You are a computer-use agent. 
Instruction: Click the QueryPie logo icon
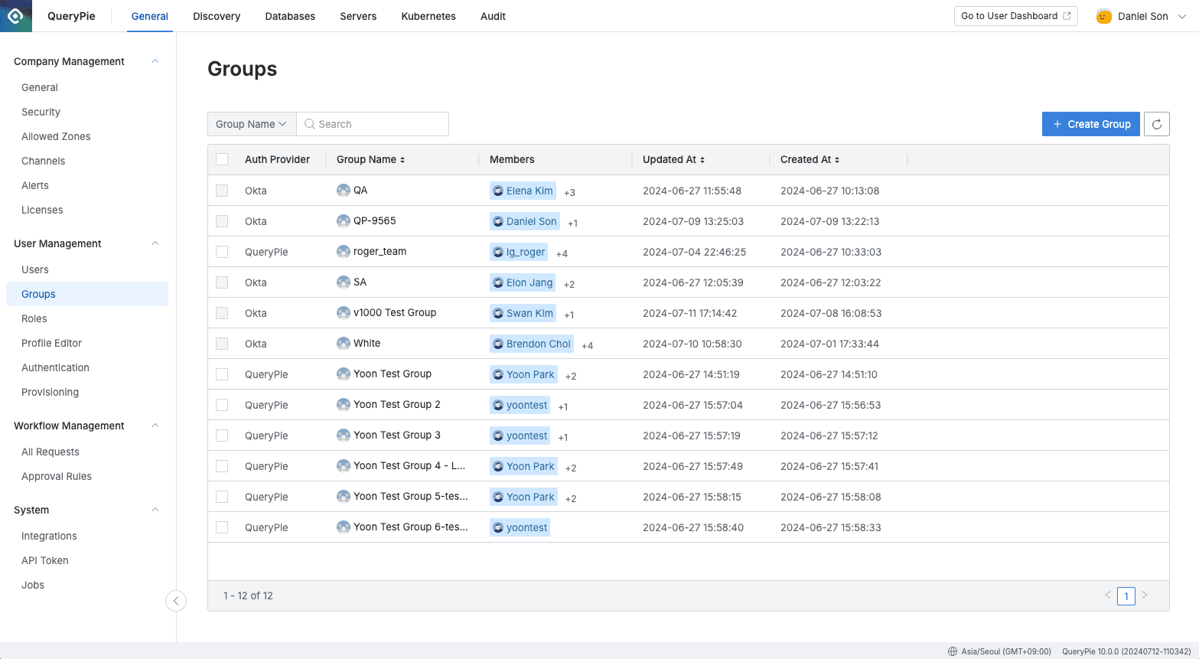pos(16,15)
